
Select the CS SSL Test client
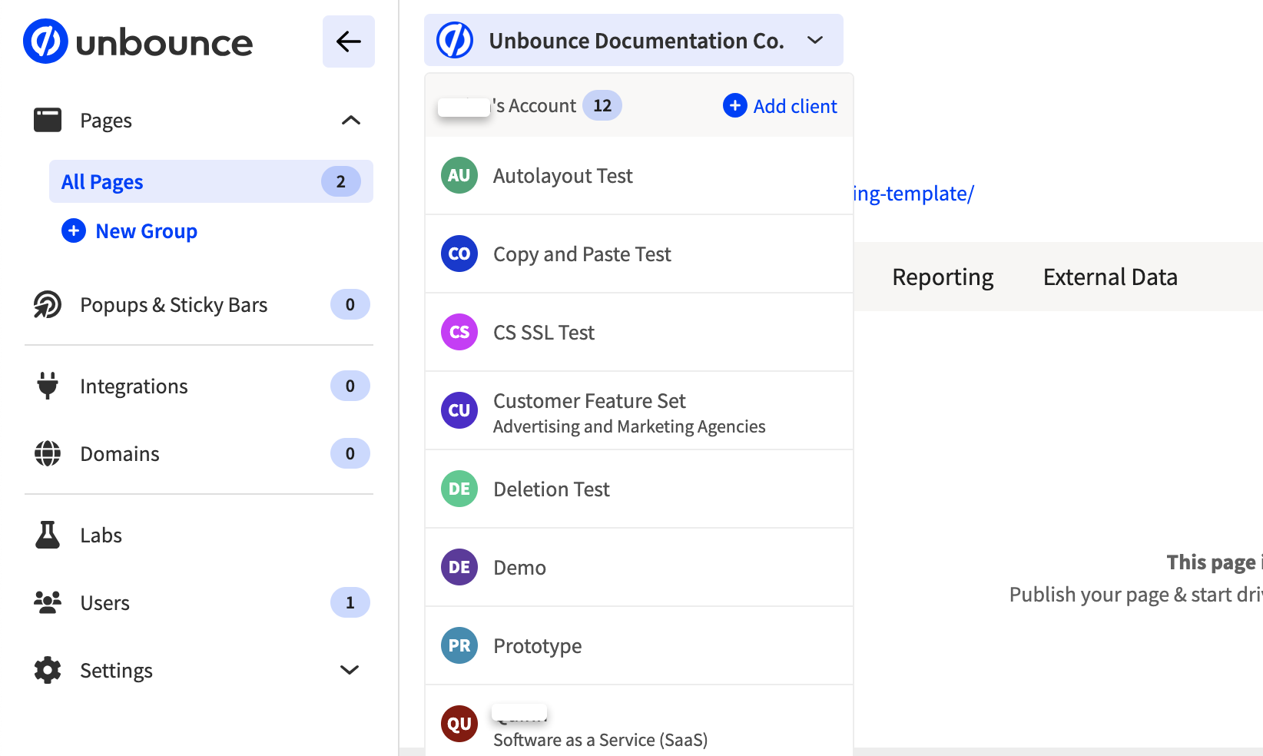(639, 332)
